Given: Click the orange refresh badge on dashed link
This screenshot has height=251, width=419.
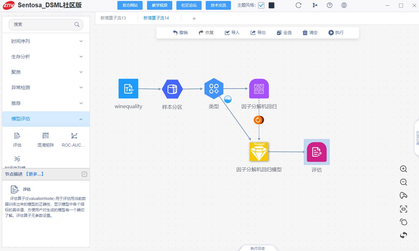Looking at the screenshot, I should [258, 120].
